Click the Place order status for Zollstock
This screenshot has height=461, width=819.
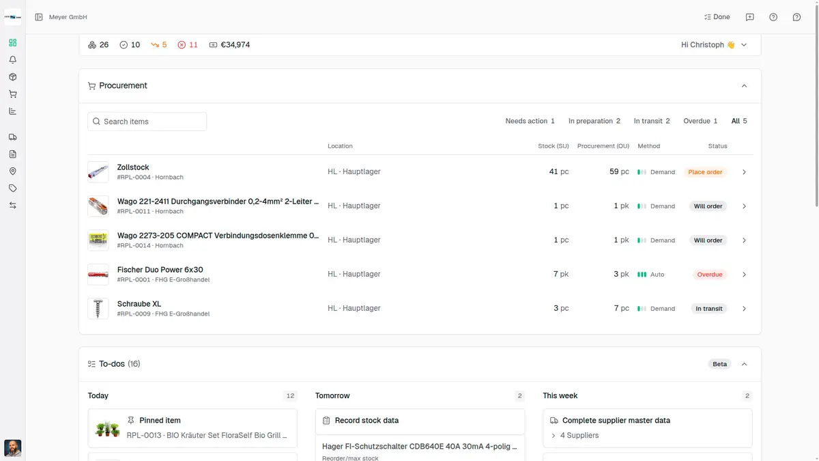coord(705,172)
